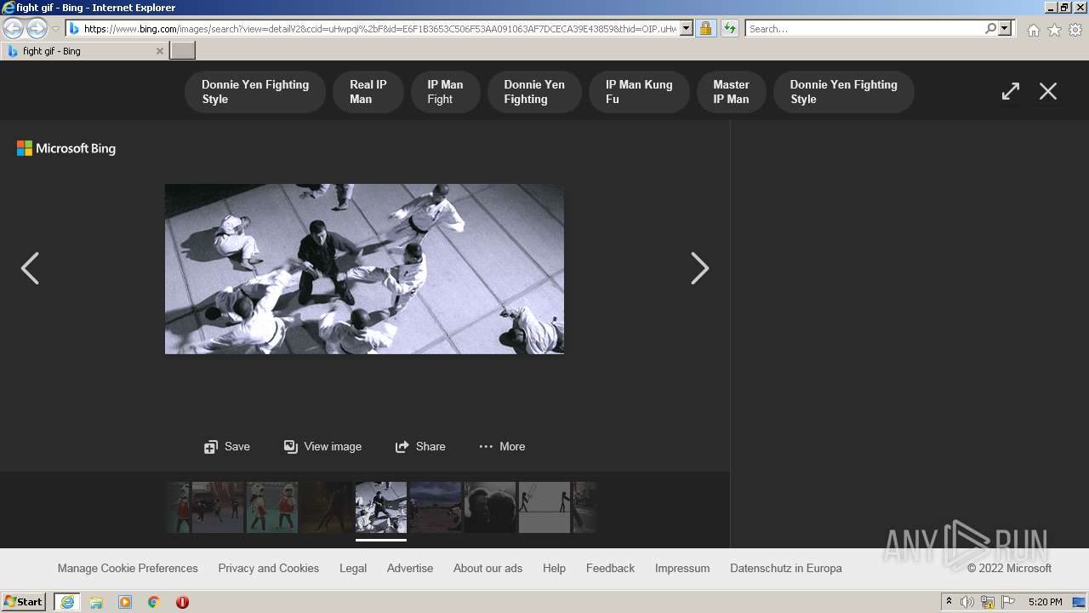Click the network tray icon
The height and width of the screenshot is (613, 1089).
coord(988,602)
